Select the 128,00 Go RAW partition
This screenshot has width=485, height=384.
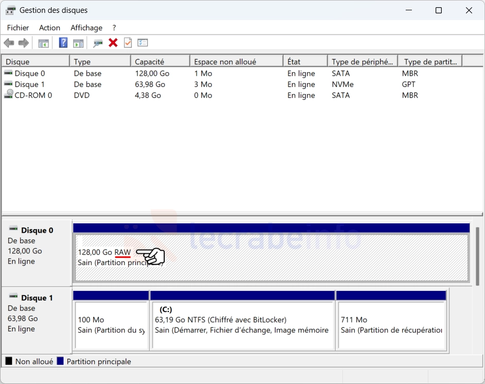(271, 257)
